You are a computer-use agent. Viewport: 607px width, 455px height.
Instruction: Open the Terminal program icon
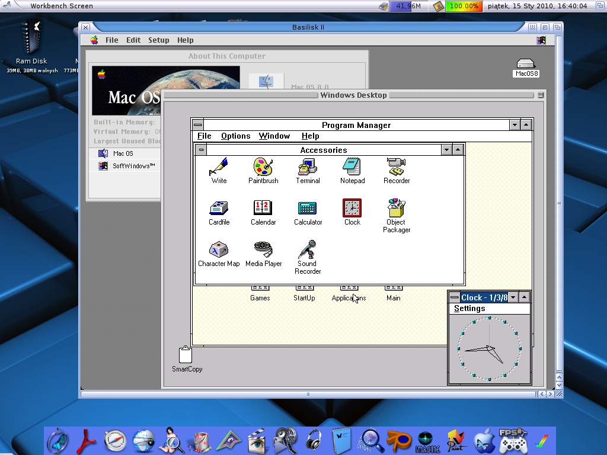(308, 170)
